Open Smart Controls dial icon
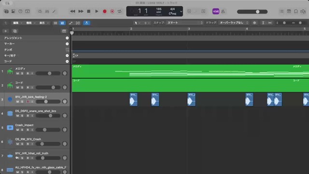This screenshot has width=309, height=174. 40,12
